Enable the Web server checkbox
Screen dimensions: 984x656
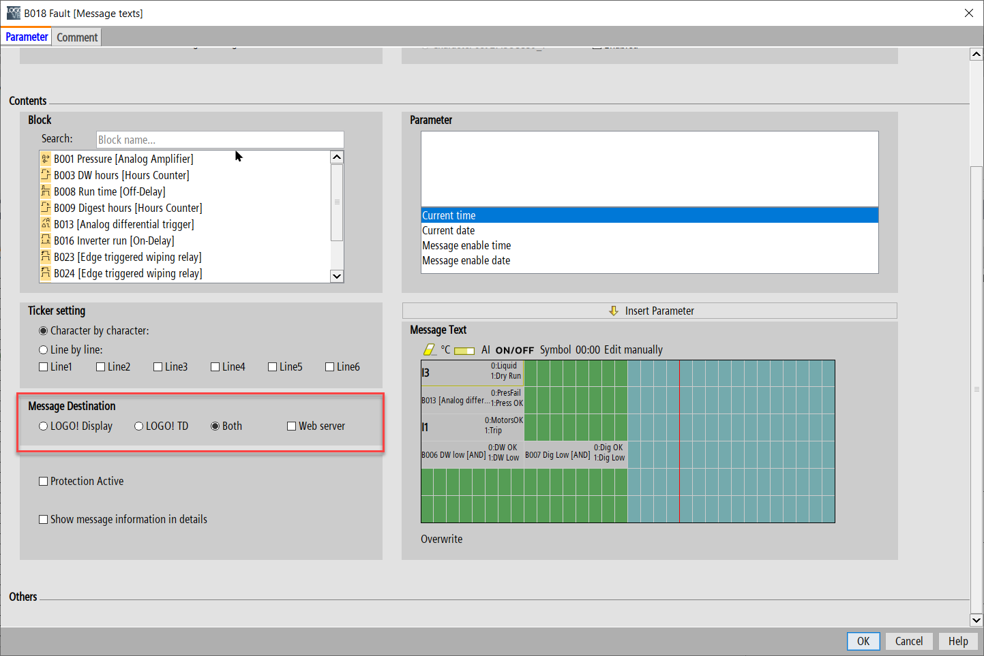(x=292, y=426)
